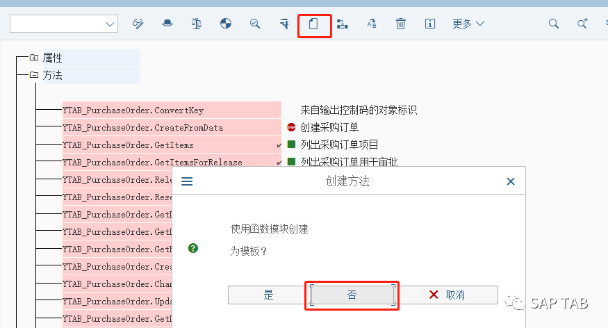
Task: Open the information (i) toolbar icon
Action: [429, 24]
